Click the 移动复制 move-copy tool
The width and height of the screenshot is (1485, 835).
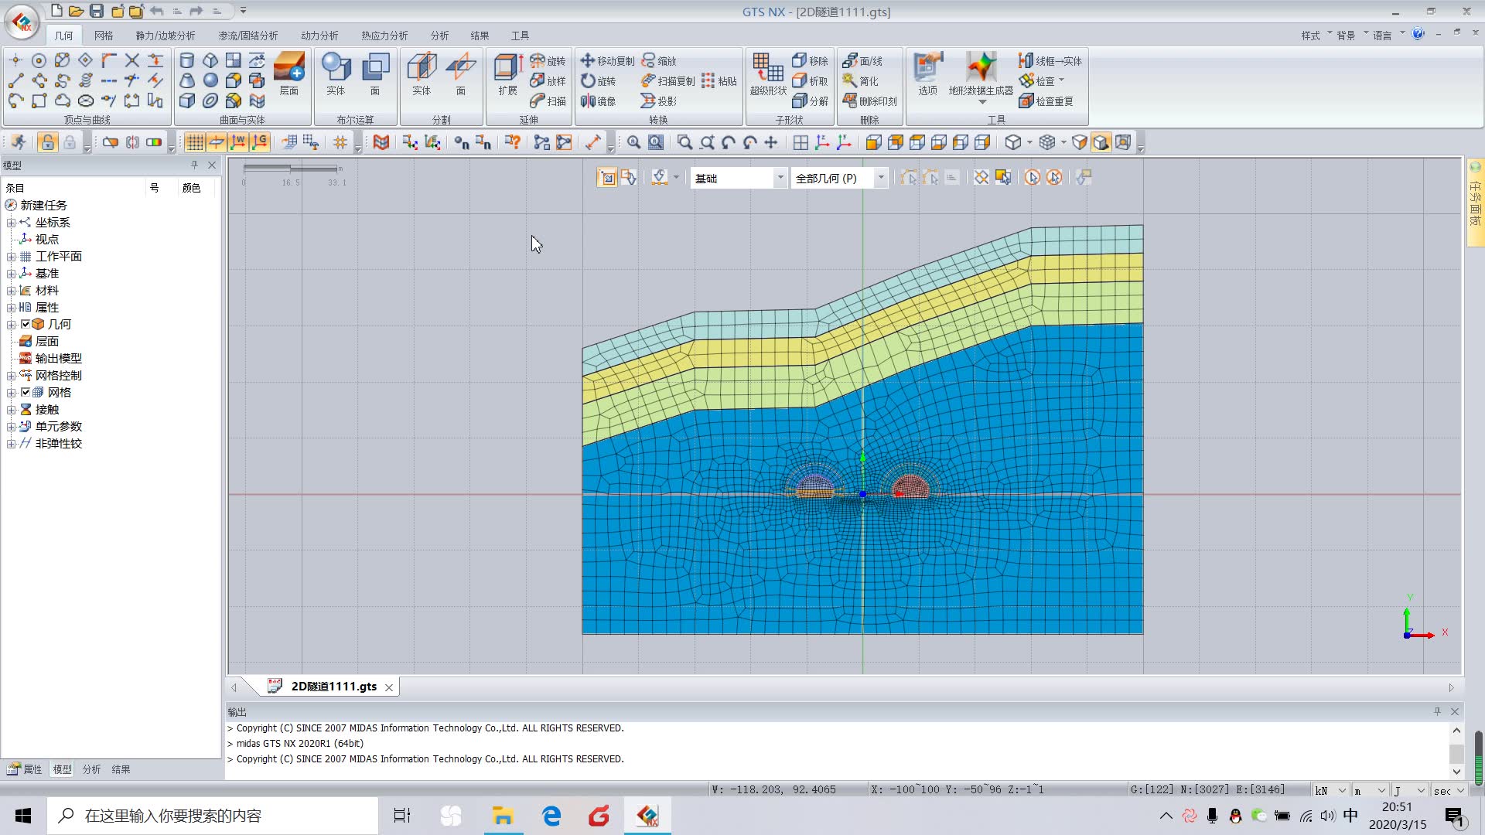click(607, 61)
